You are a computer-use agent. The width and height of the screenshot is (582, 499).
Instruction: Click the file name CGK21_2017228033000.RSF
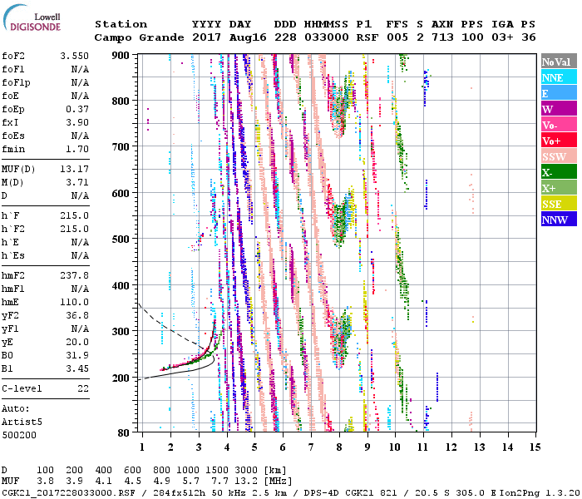pyautogui.click(x=68, y=492)
